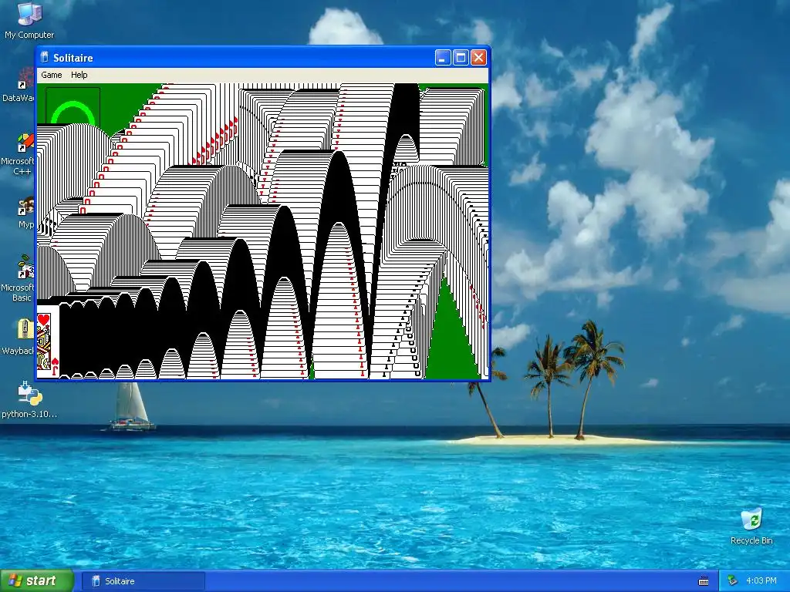Click the on-screen keyboard tray icon
The image size is (790, 592).
click(x=704, y=581)
